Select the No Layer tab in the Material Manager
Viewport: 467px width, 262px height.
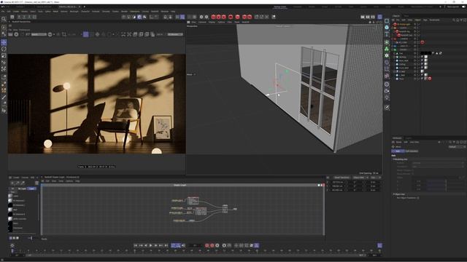(x=22, y=188)
